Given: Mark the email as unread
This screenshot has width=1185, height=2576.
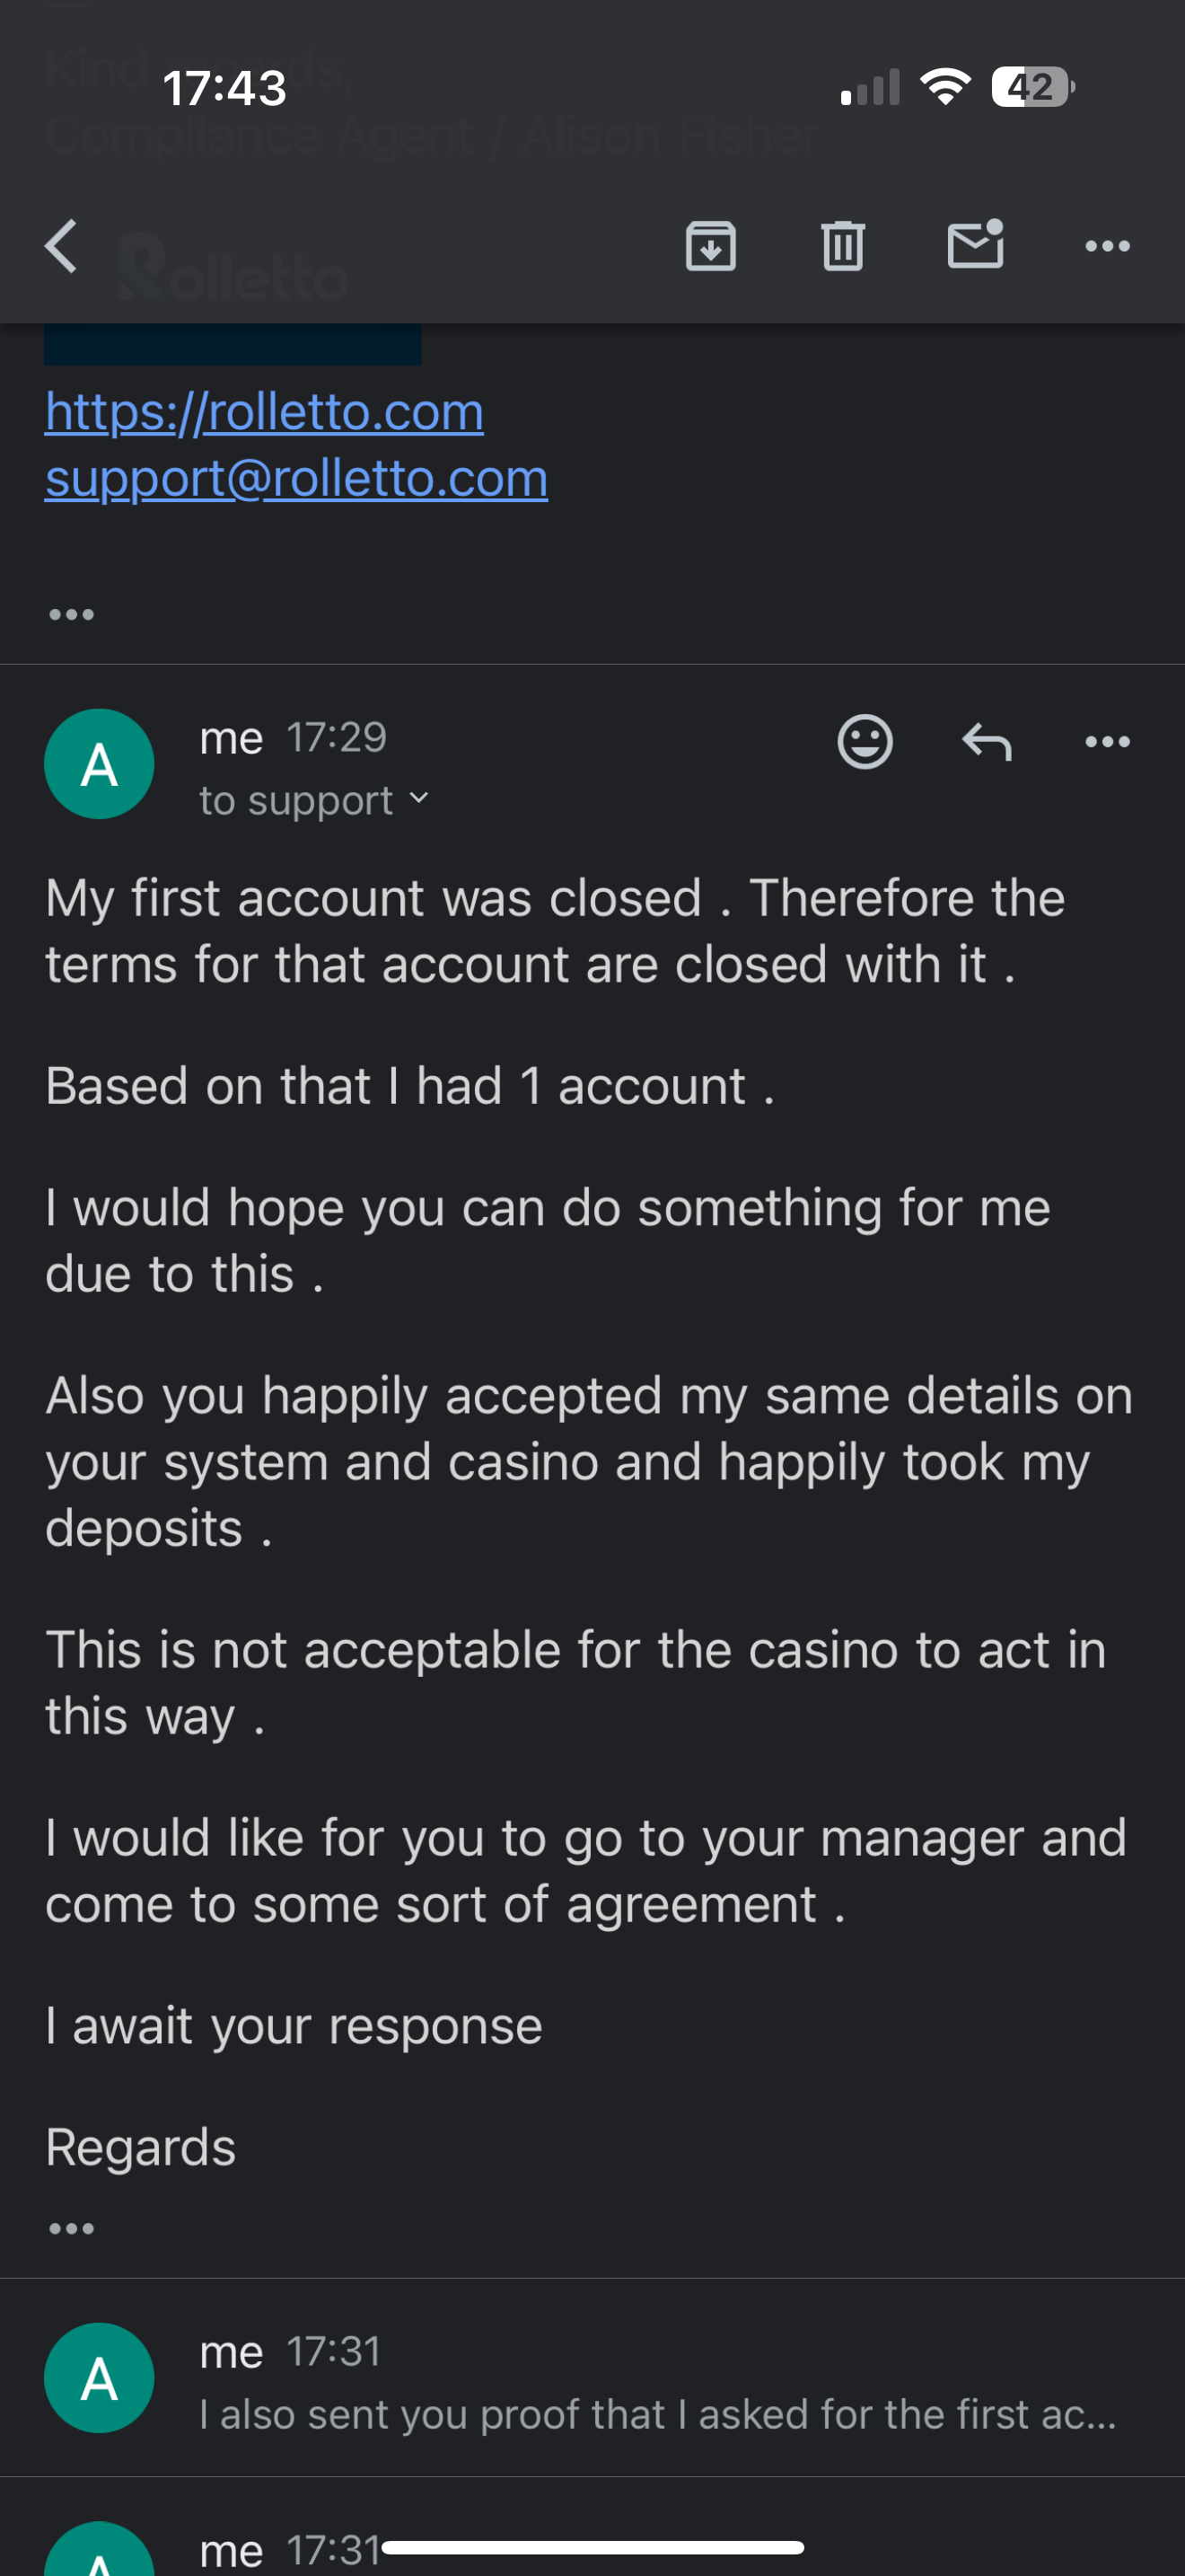Looking at the screenshot, I should click(975, 246).
